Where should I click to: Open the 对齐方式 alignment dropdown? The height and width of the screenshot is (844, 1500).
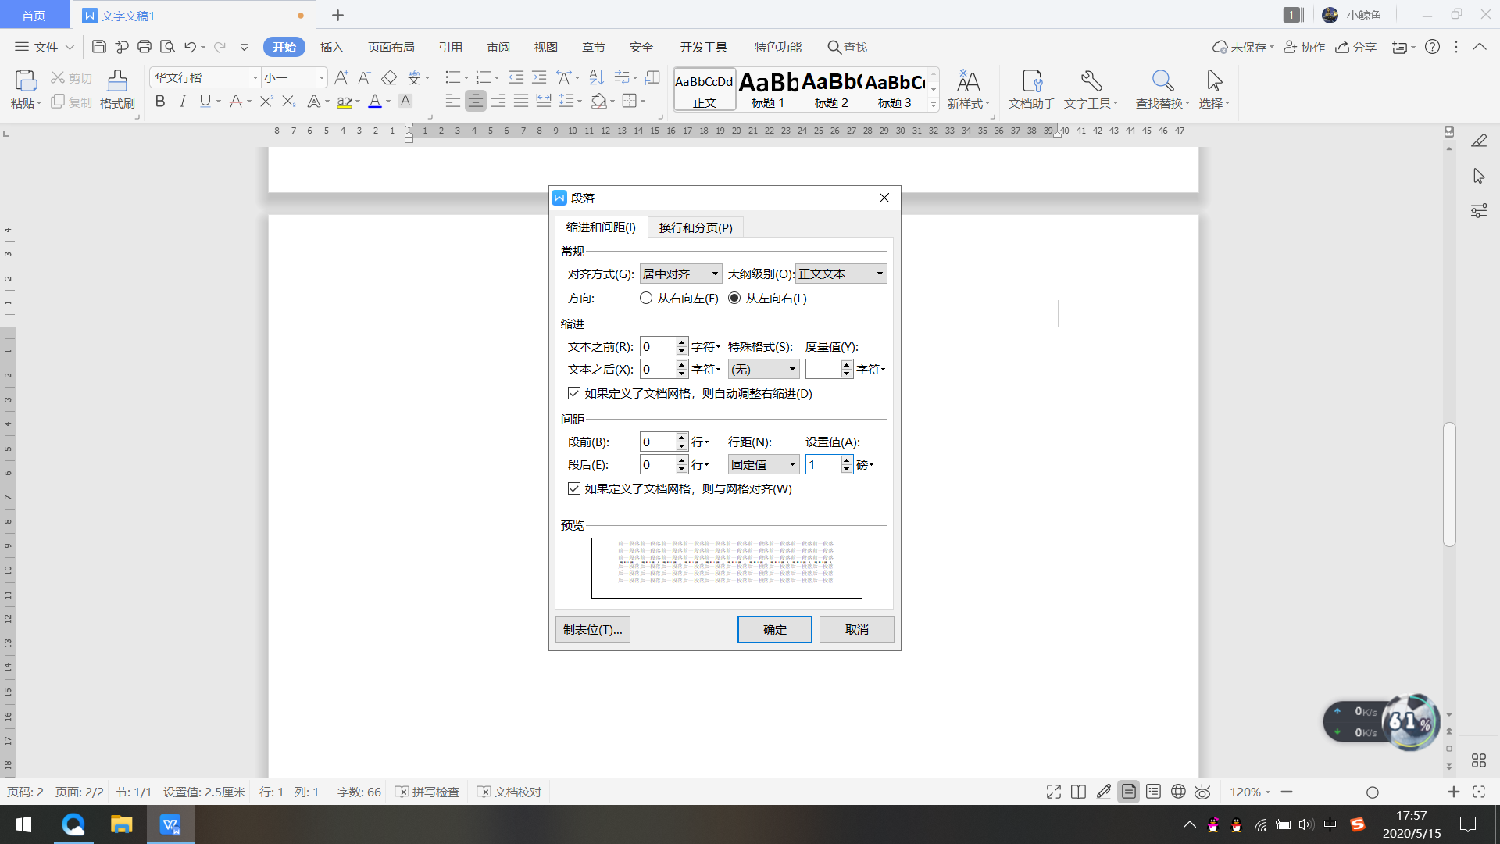click(680, 274)
